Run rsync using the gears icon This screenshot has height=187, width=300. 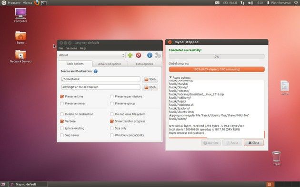tap(158, 55)
